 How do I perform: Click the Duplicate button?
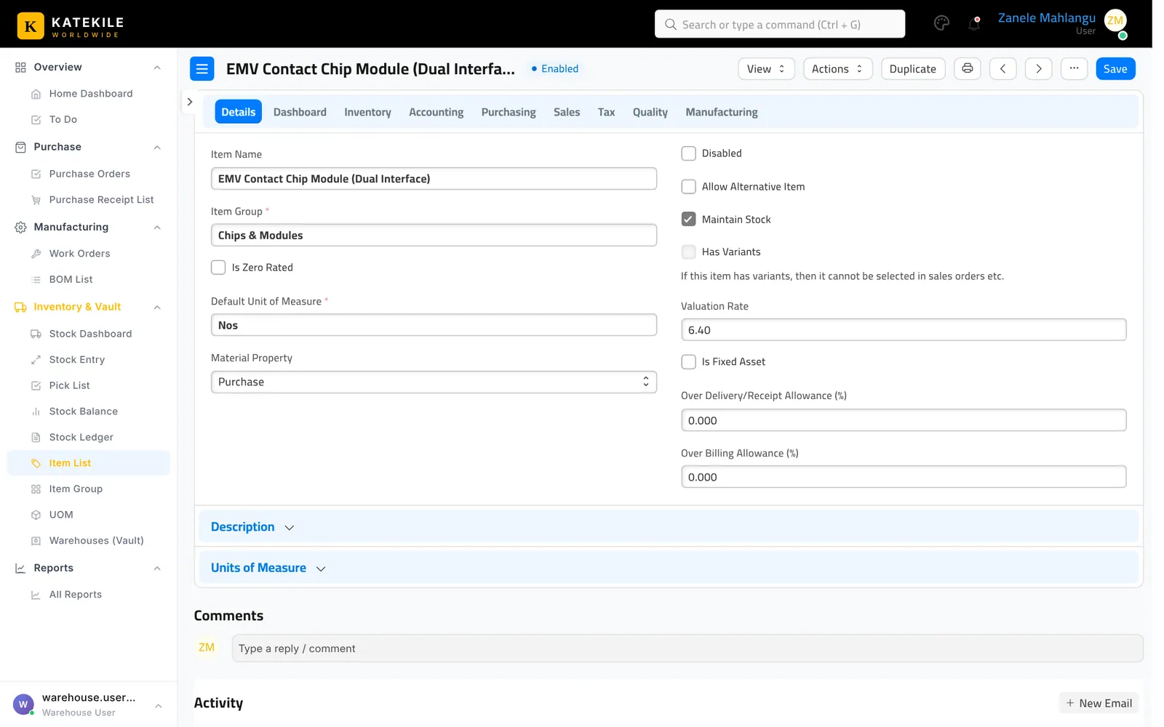(912, 68)
